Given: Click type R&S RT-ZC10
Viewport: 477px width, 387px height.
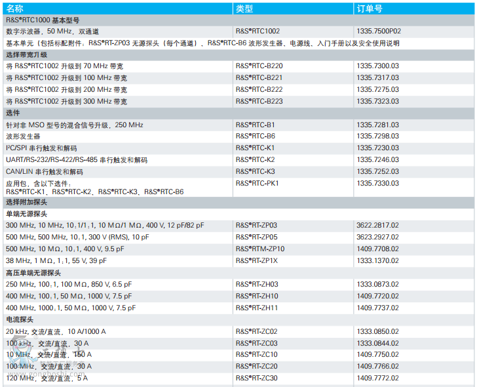Looking at the screenshot, I should (x=257, y=355).
